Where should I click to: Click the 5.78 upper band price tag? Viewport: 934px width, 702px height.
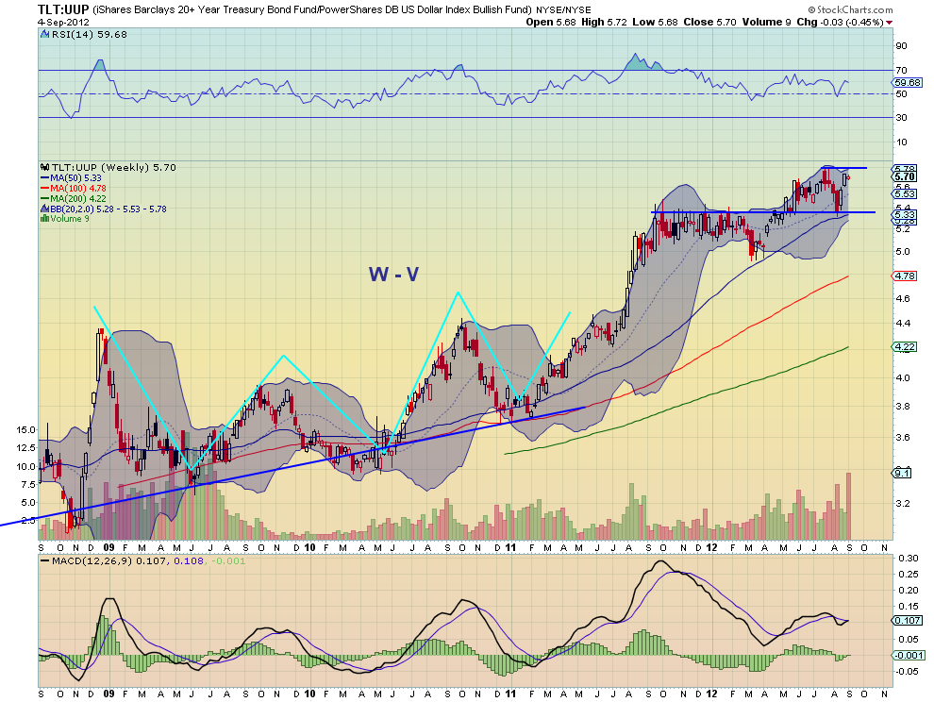[x=906, y=169]
